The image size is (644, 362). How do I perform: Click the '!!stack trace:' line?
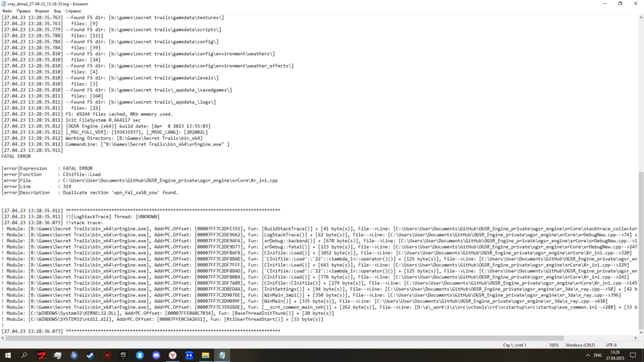coord(52,223)
